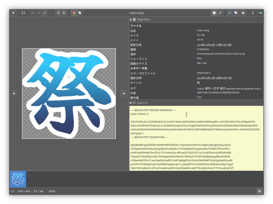Select the maturi thumbnail in the filmstrip
This screenshot has height=204, width=273.
tap(18, 179)
